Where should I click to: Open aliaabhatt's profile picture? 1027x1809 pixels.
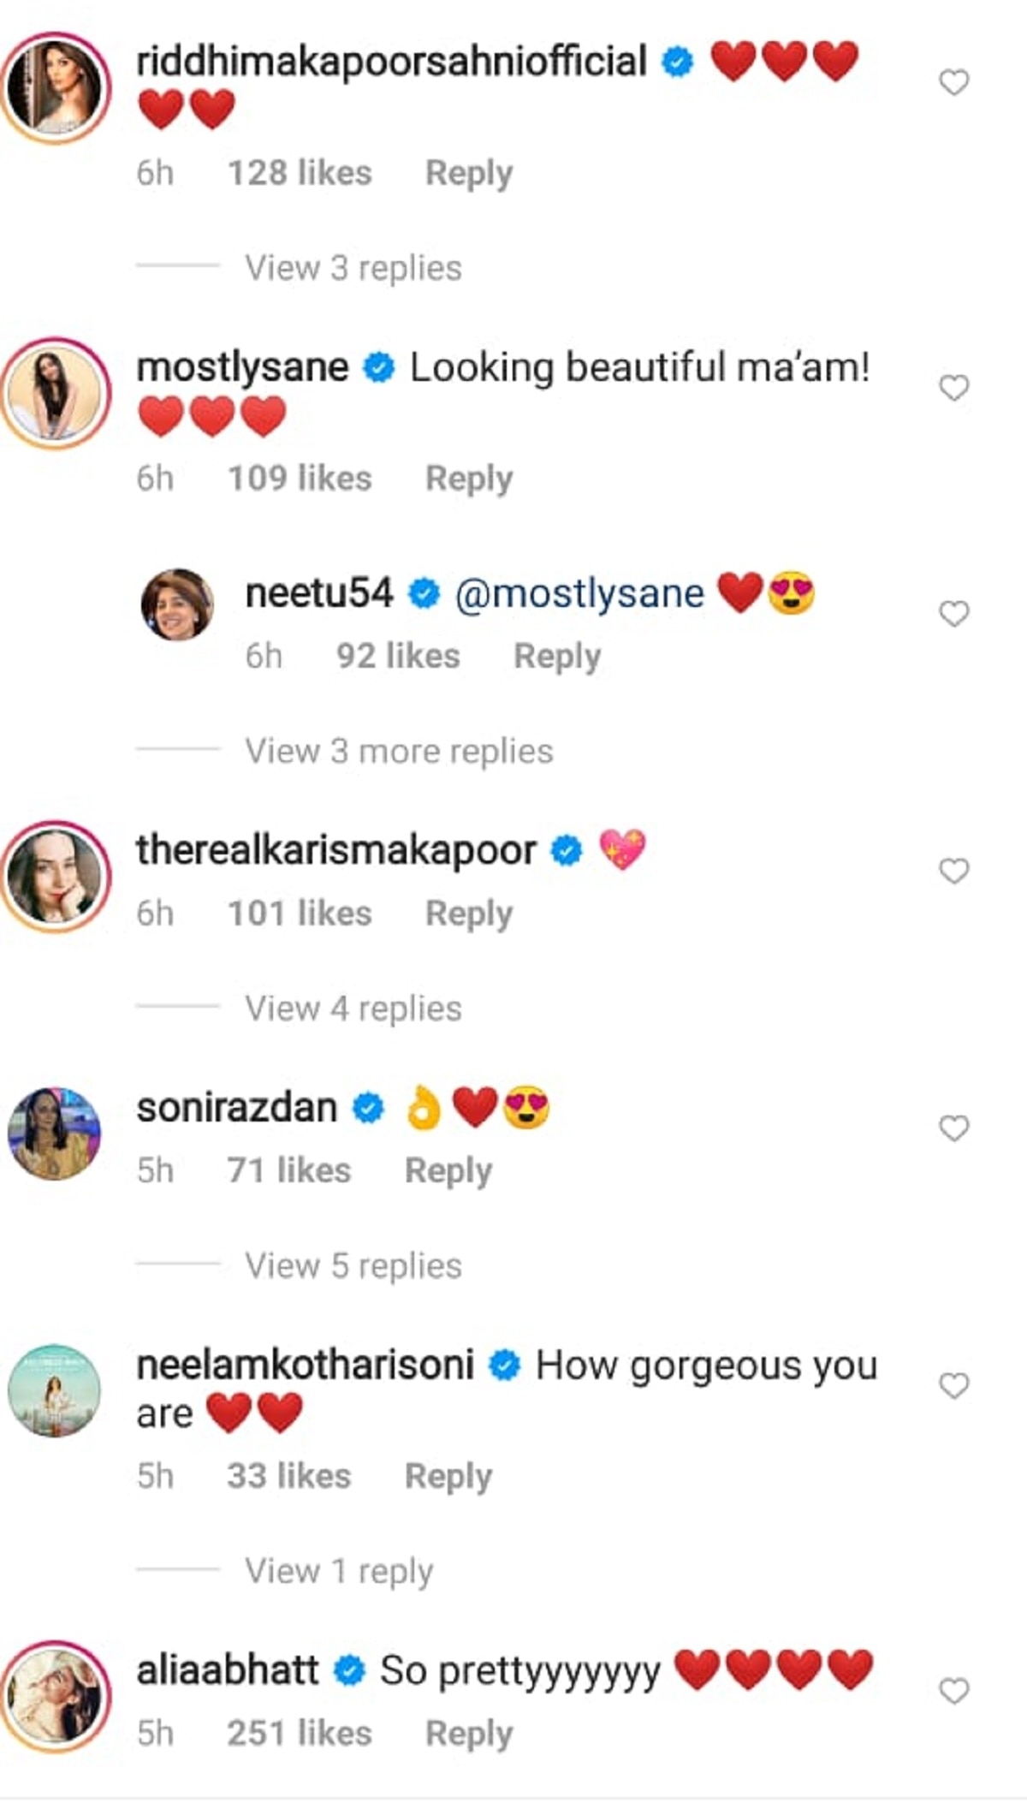tap(56, 1696)
